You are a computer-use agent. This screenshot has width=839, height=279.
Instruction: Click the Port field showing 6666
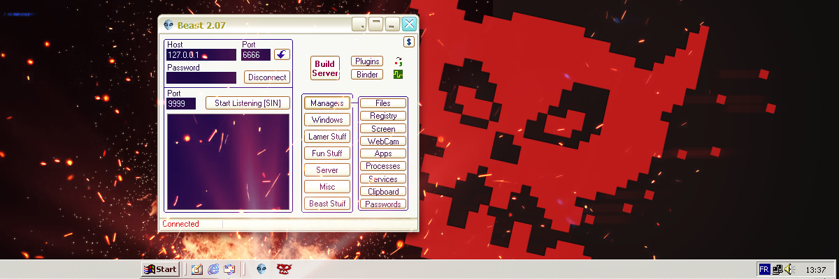[256, 54]
